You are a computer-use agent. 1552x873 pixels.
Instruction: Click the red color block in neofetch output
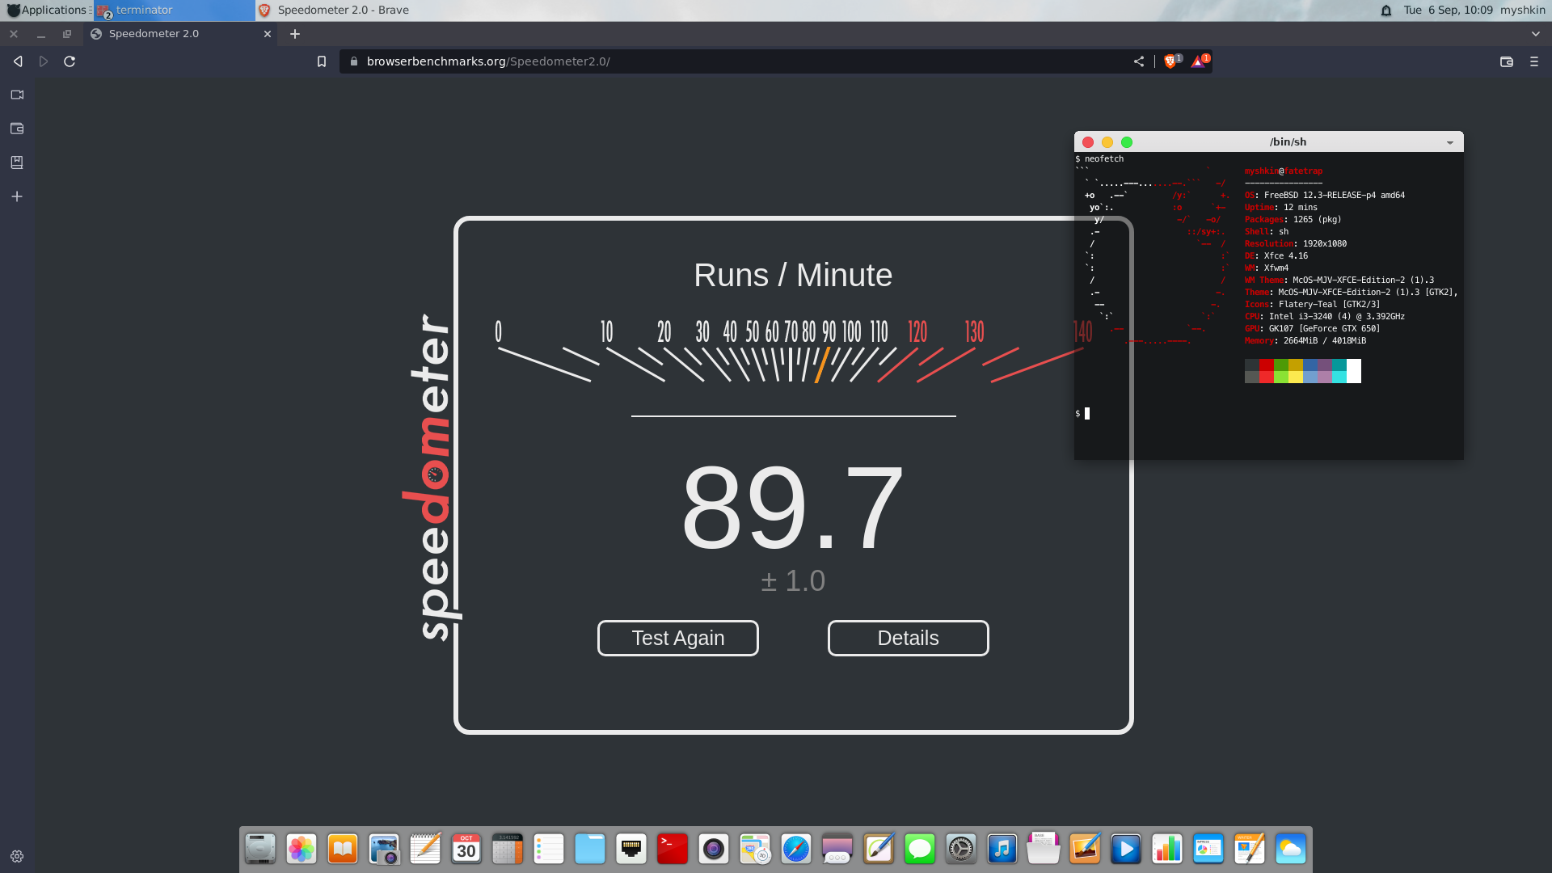click(x=1267, y=371)
